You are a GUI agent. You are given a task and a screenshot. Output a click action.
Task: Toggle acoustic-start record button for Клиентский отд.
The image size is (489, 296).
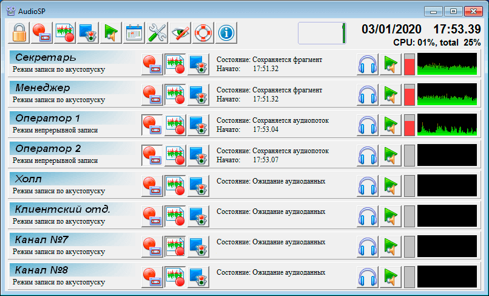[x=175, y=216]
